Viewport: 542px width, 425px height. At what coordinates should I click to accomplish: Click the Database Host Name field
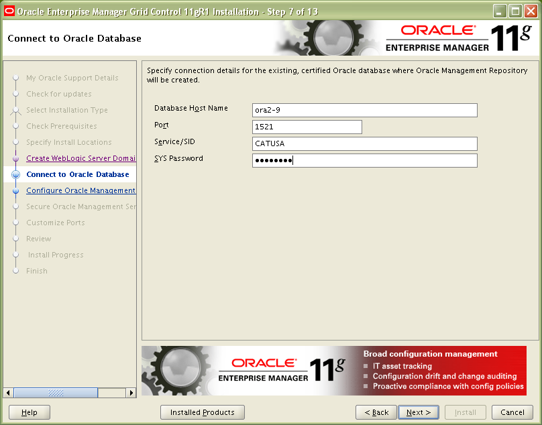(x=364, y=110)
